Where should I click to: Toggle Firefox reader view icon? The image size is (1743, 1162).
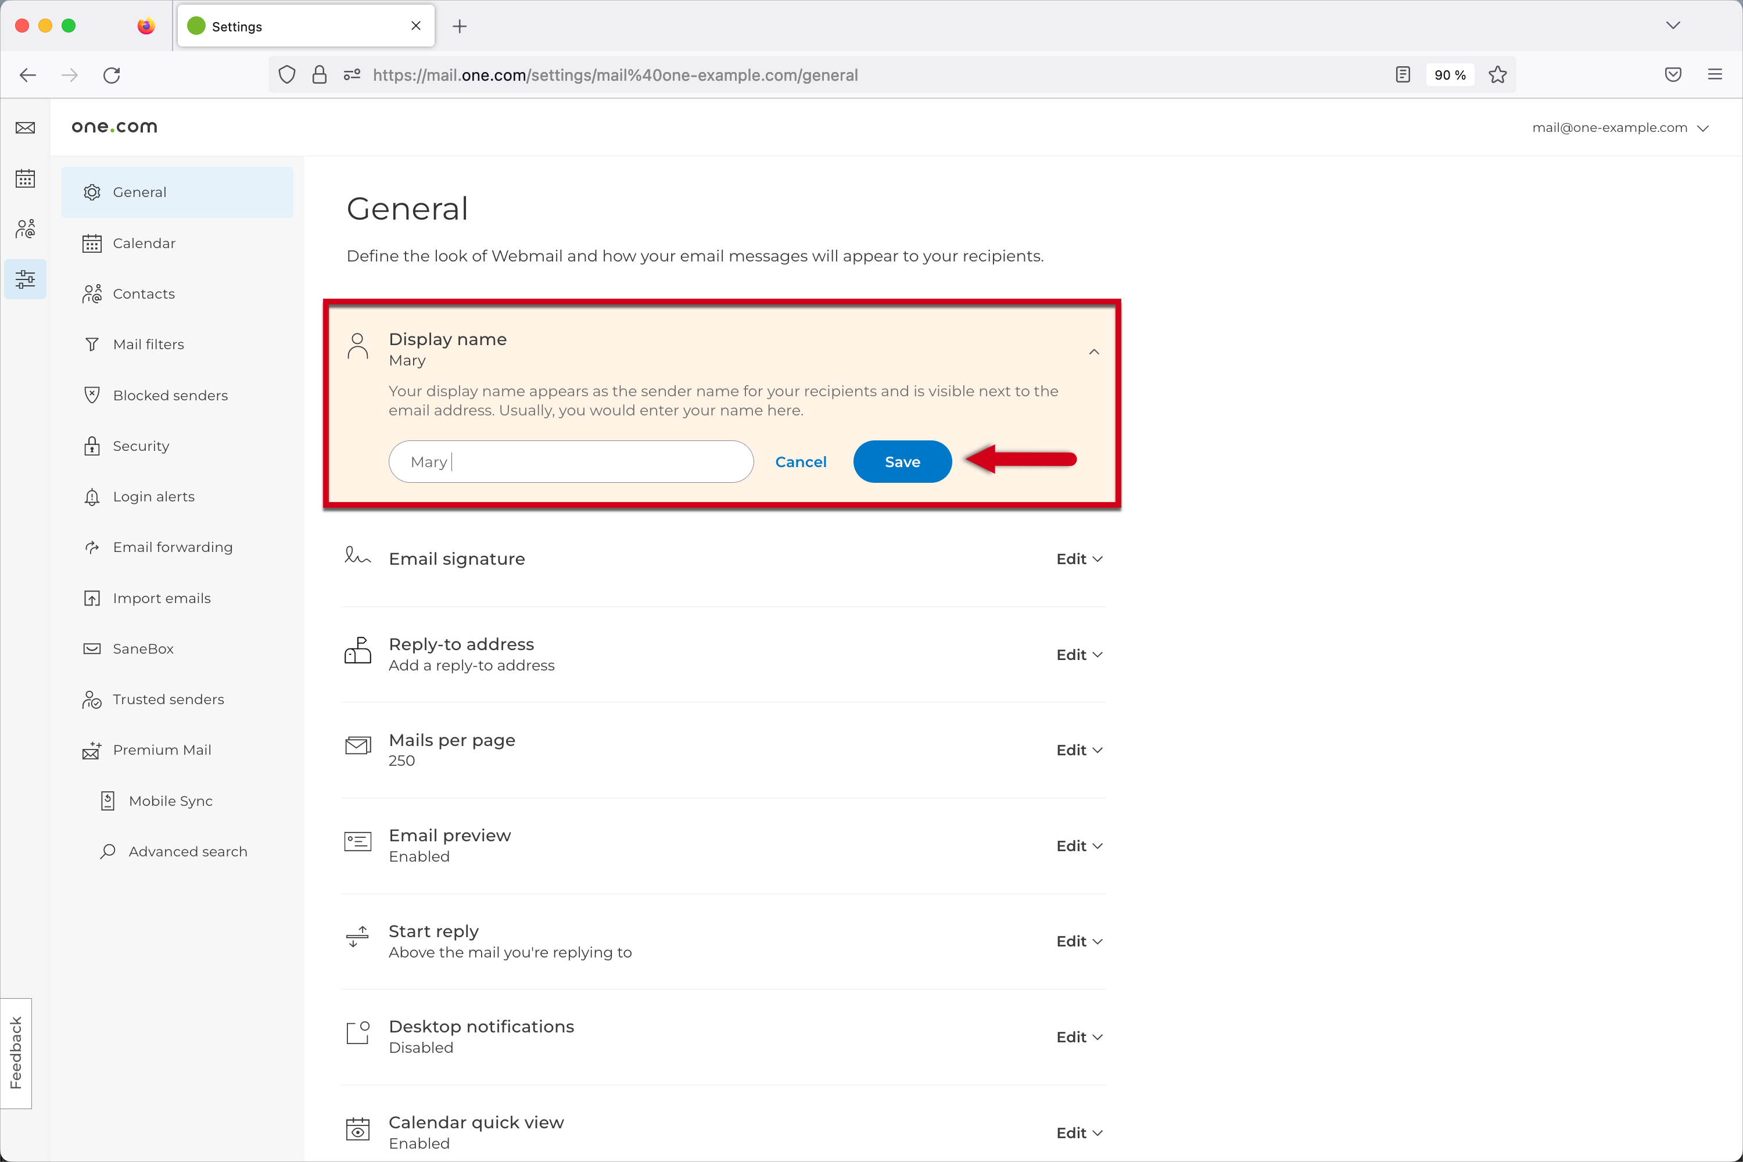1402,75
